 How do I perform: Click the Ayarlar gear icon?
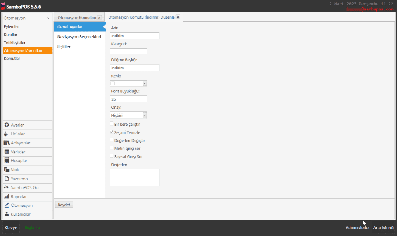[x=7, y=125]
